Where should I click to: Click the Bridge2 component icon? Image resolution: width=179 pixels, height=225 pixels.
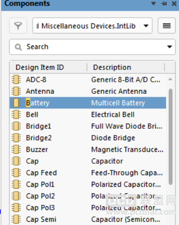click(x=16, y=138)
